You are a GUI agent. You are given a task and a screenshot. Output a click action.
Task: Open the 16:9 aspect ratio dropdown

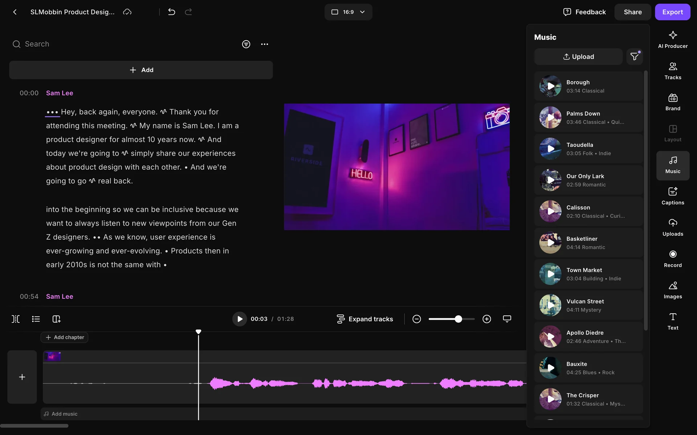pyautogui.click(x=348, y=12)
